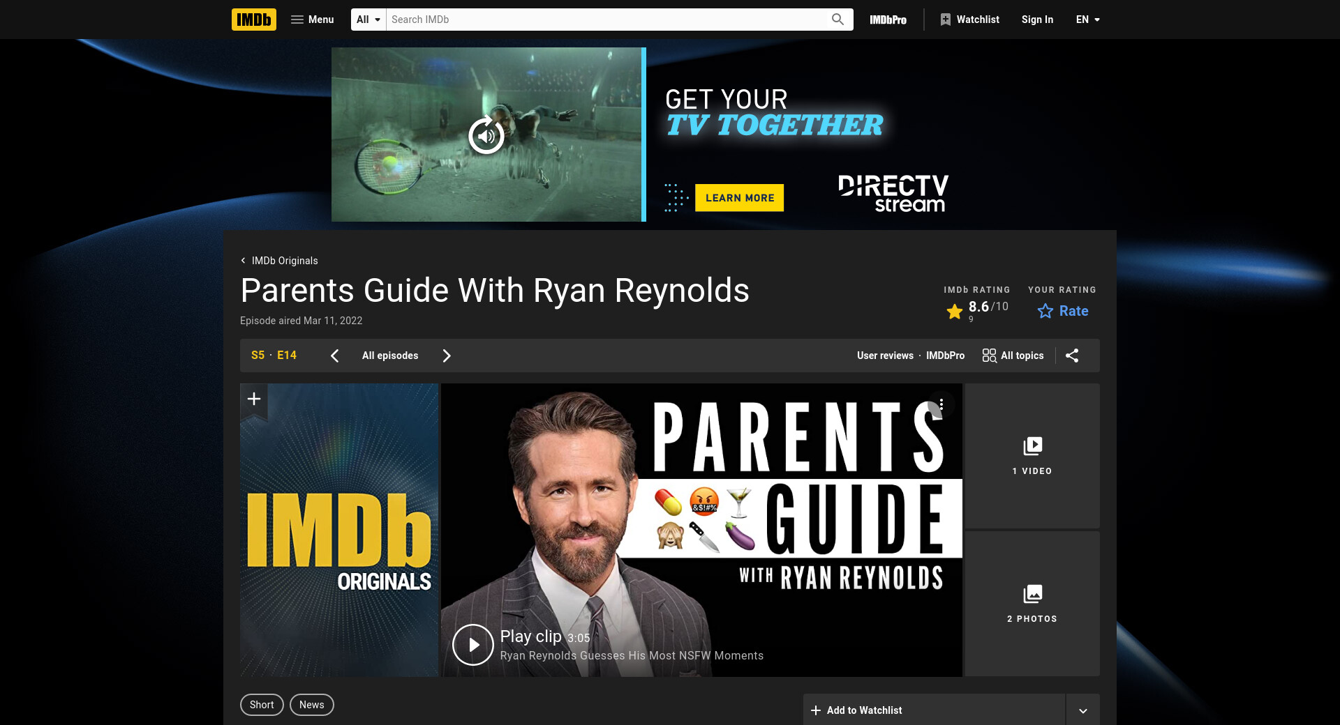Play the Ryan Reynolds clip

[x=473, y=645]
